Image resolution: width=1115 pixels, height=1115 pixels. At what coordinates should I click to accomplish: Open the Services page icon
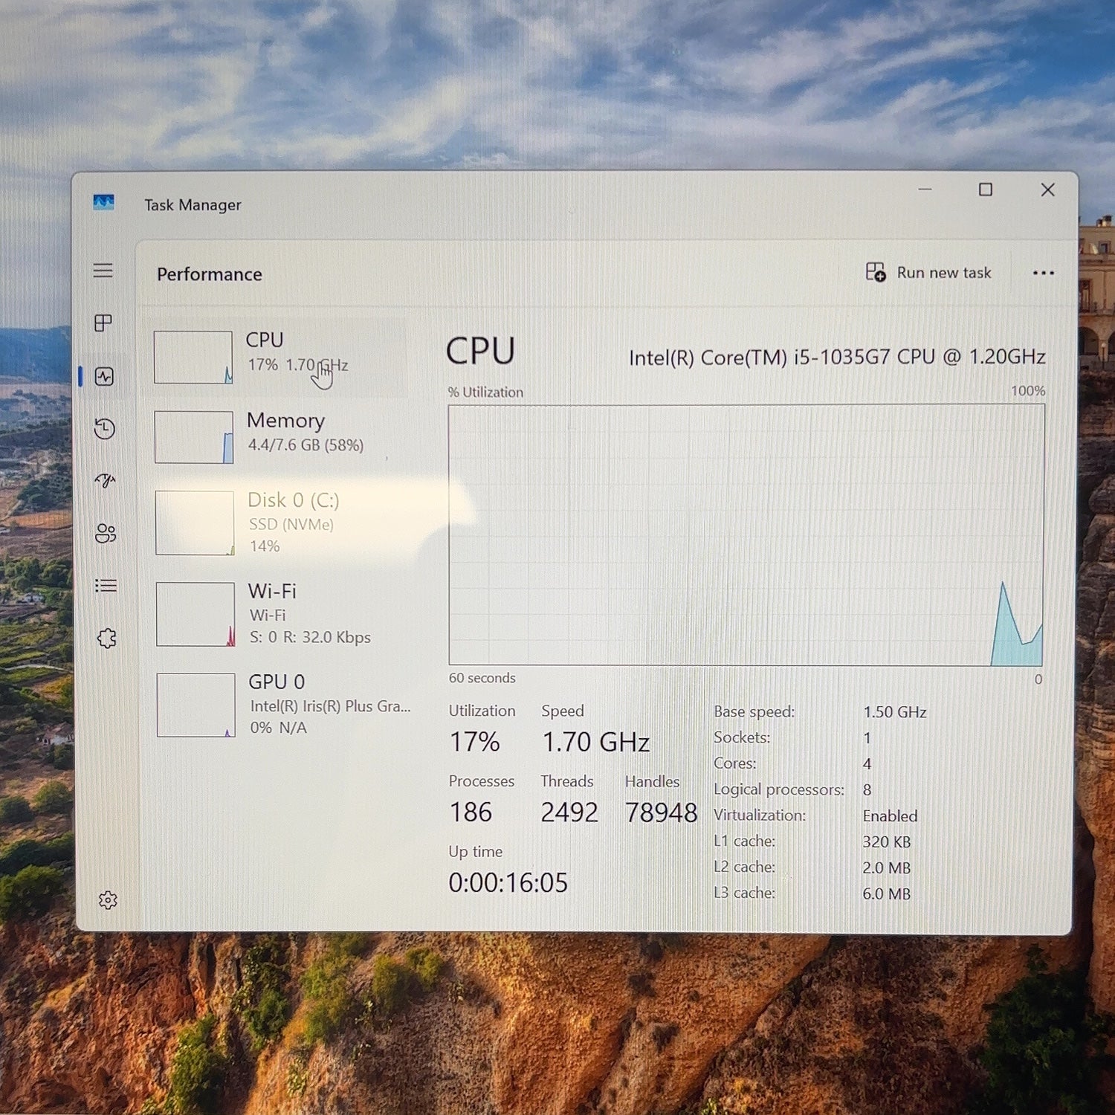[x=107, y=638]
